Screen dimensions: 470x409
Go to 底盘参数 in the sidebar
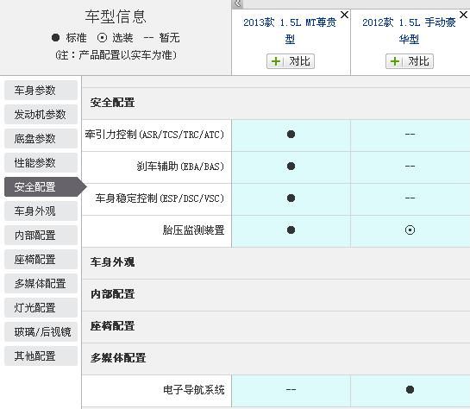(x=41, y=139)
